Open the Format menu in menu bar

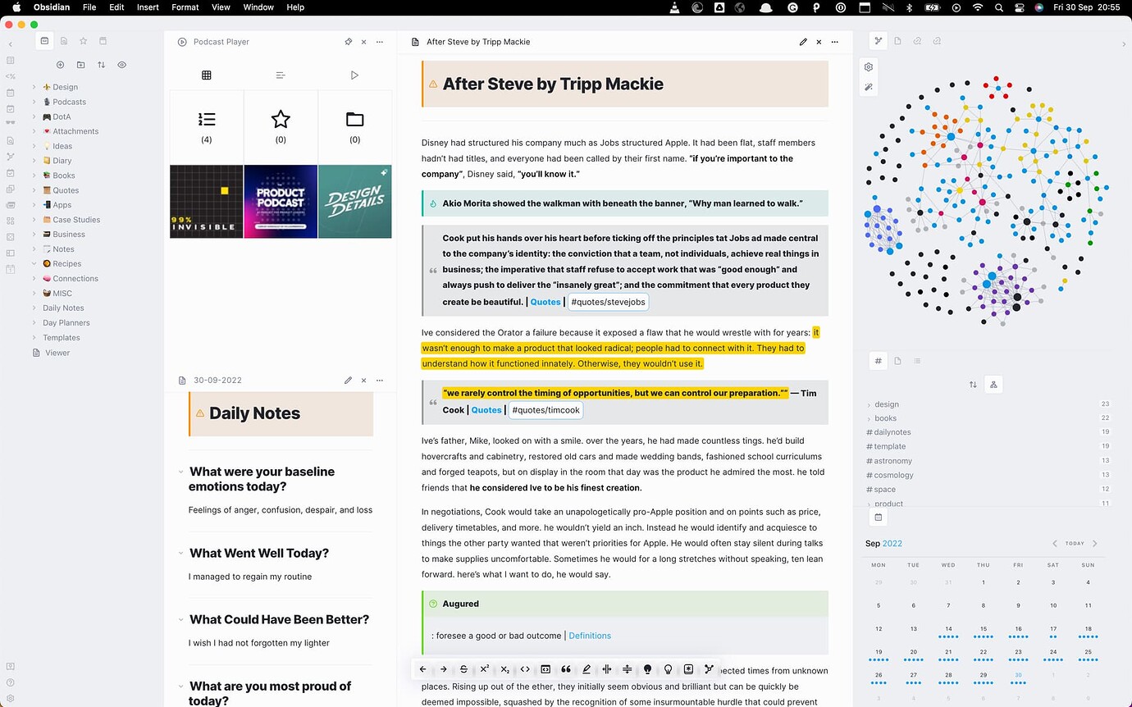tap(185, 7)
